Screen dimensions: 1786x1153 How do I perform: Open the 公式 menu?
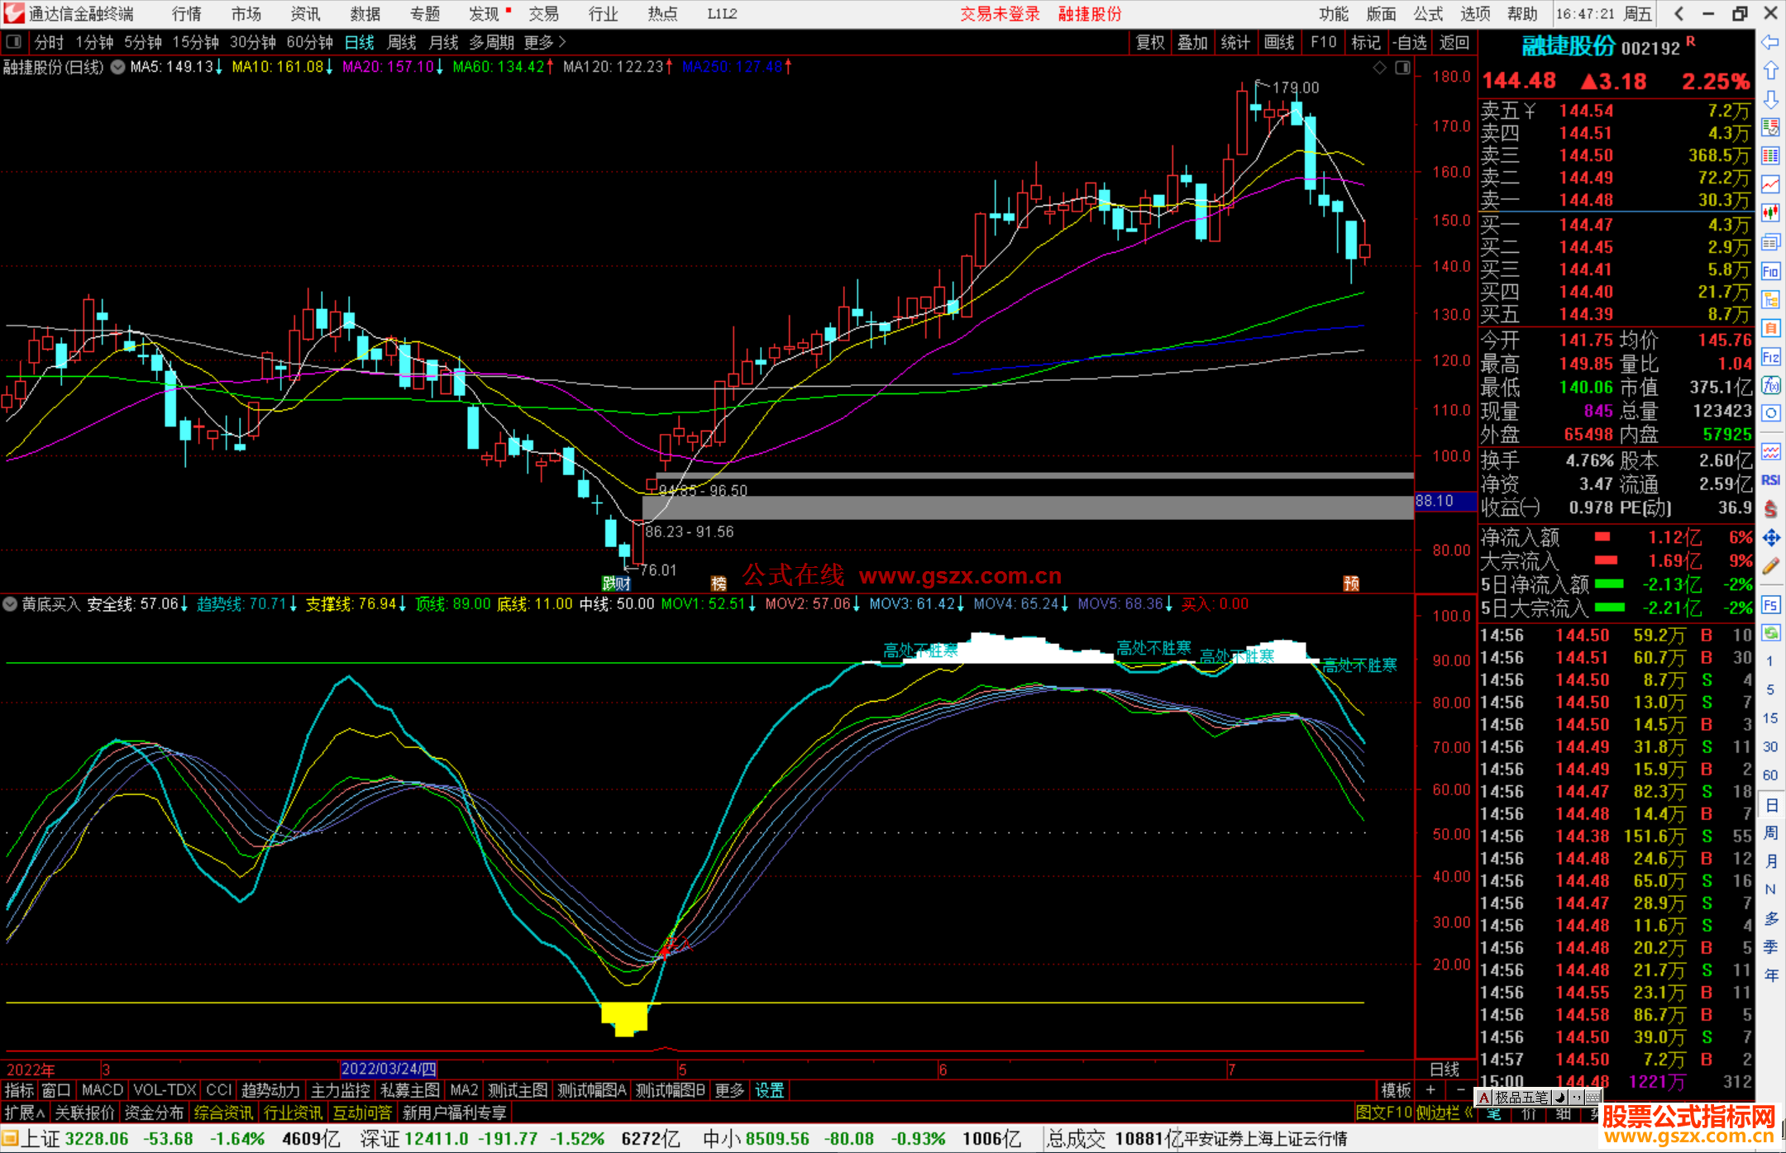coord(1428,14)
